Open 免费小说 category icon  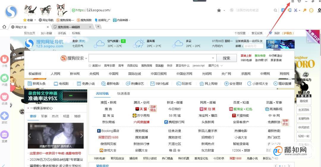(86, 84)
